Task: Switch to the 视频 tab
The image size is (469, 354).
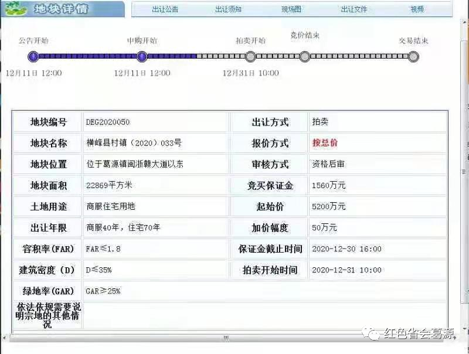Action: 417,9
